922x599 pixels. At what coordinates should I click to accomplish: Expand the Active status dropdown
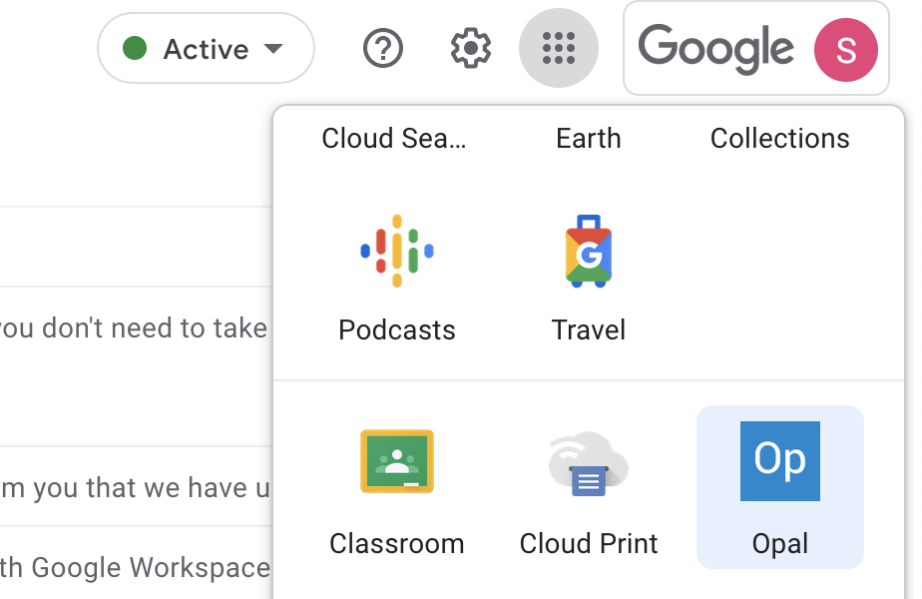point(206,48)
